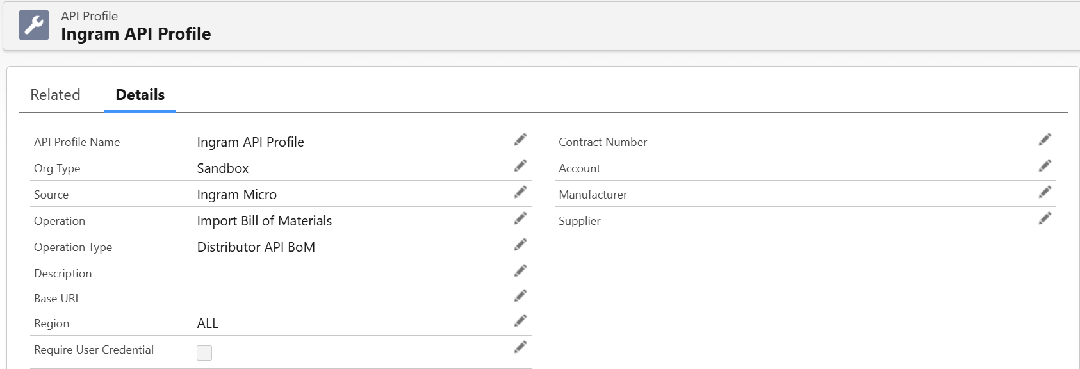Click Import Bill of Materials value
This screenshot has width=1080, height=369.
(264, 221)
